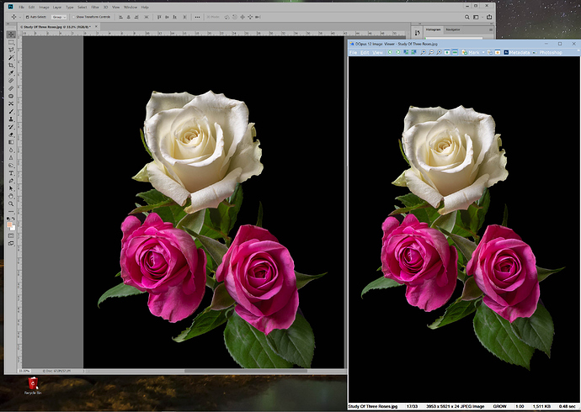Click history panel icon in collapsed dock
Viewport: 581px width, 412px height.
417,33
